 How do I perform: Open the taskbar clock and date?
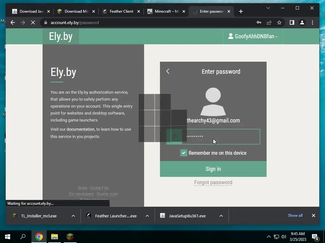click(x=298, y=237)
